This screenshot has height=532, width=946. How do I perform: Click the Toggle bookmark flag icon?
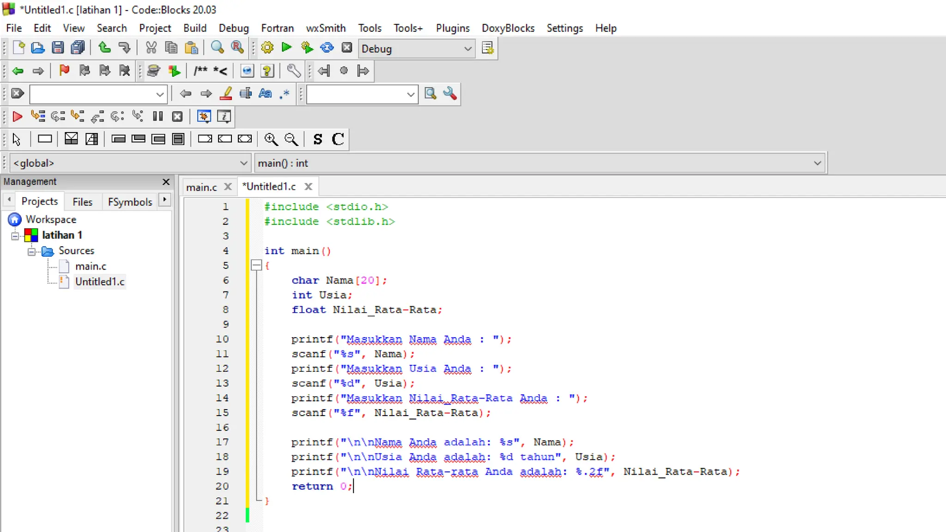64,71
